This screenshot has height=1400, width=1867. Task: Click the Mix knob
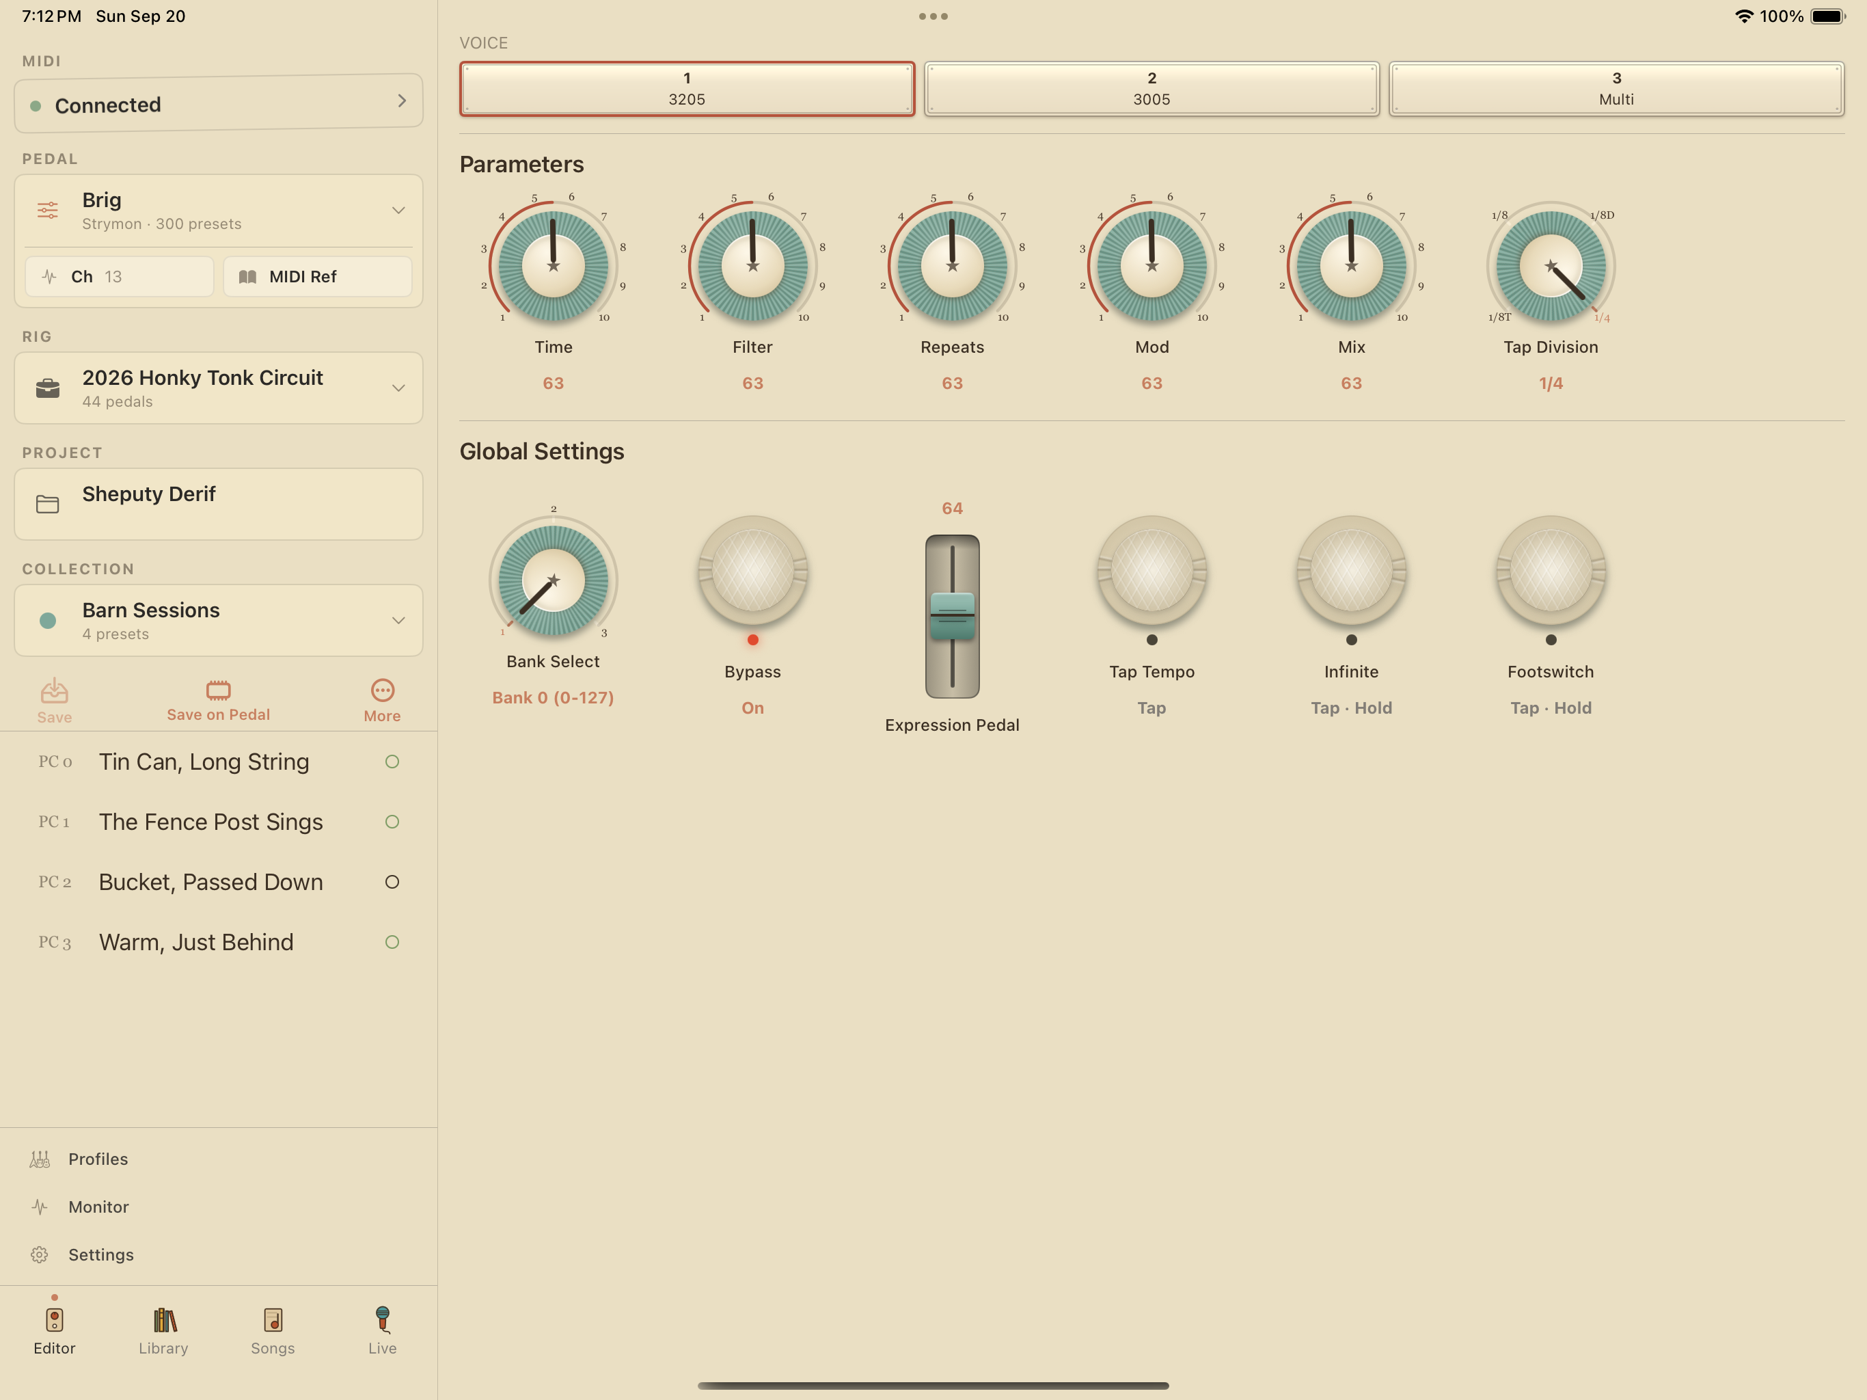(1351, 265)
